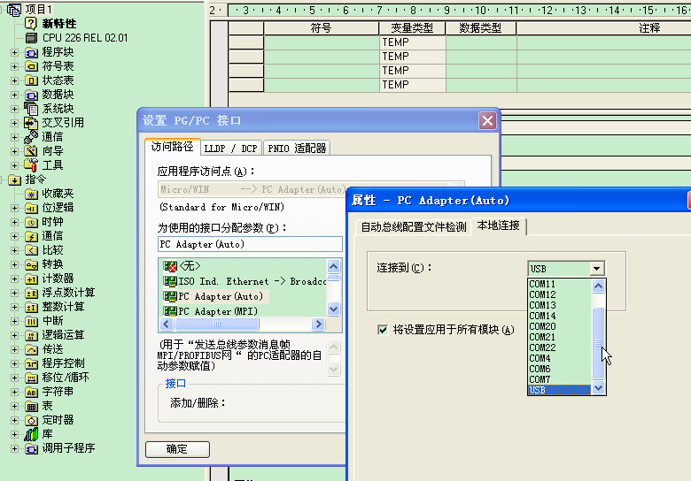
Task: Choose COM4 from the port list
Action: 540,358
